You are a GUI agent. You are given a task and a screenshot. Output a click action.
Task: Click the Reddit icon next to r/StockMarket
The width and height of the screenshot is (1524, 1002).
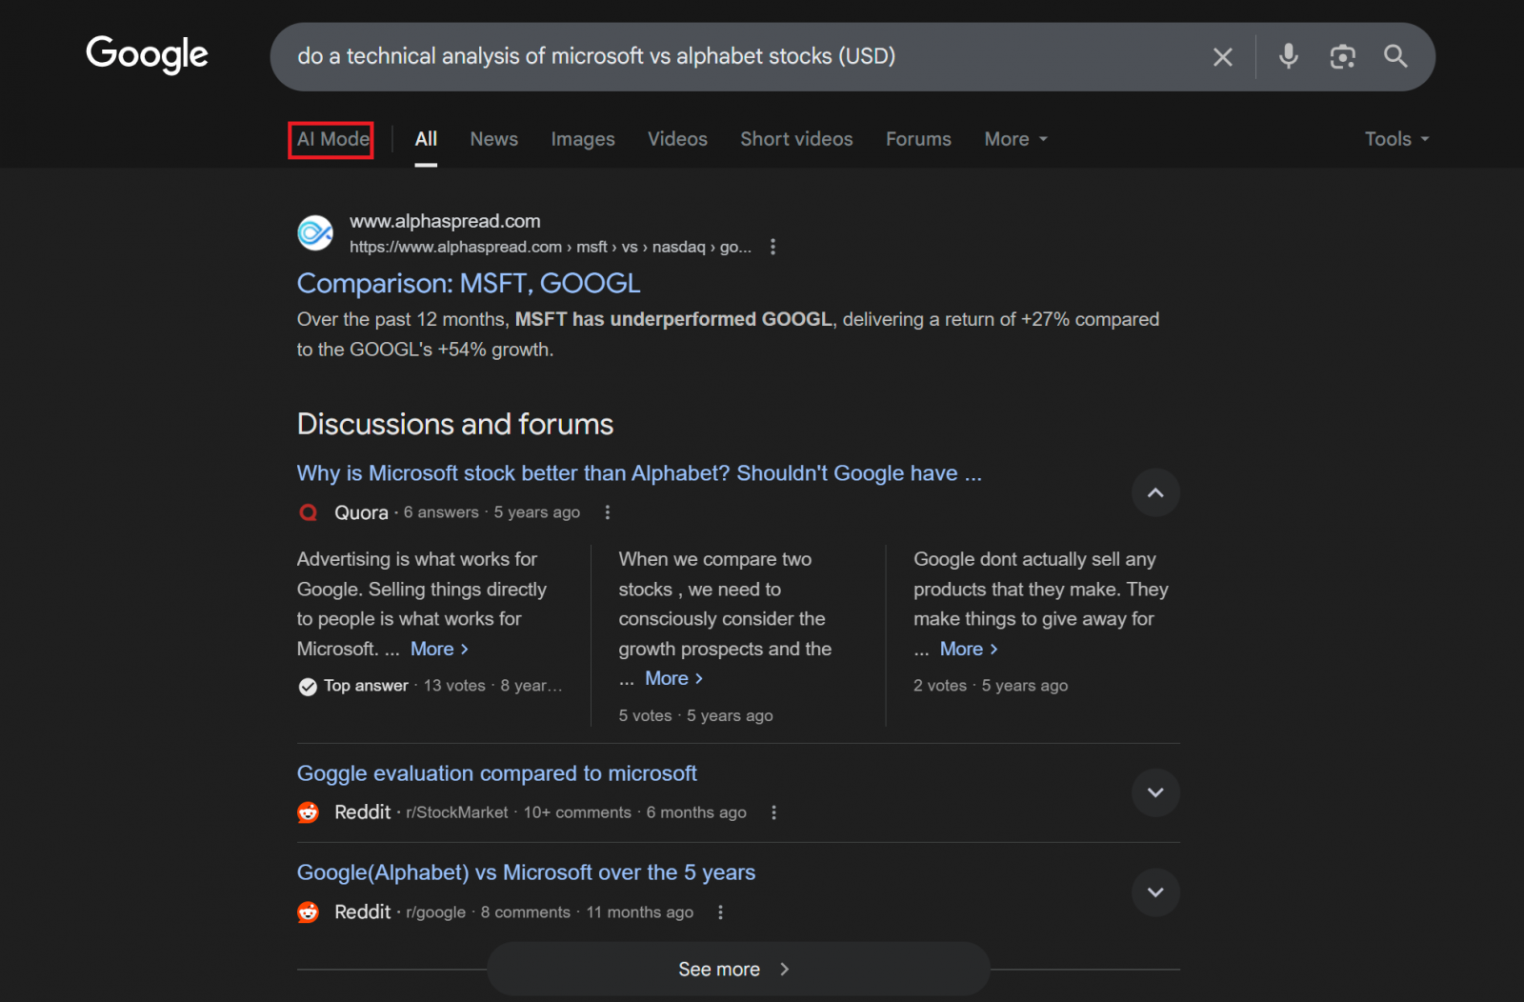pyautogui.click(x=308, y=812)
